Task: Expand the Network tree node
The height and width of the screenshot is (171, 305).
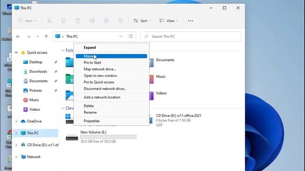Action: 16,157
